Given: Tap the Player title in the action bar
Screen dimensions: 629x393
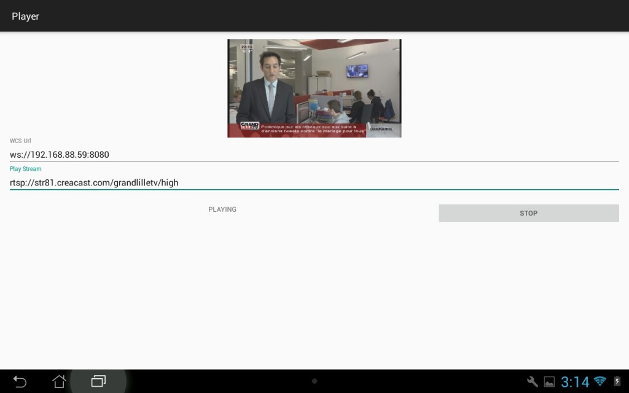Looking at the screenshot, I should click(25, 16).
